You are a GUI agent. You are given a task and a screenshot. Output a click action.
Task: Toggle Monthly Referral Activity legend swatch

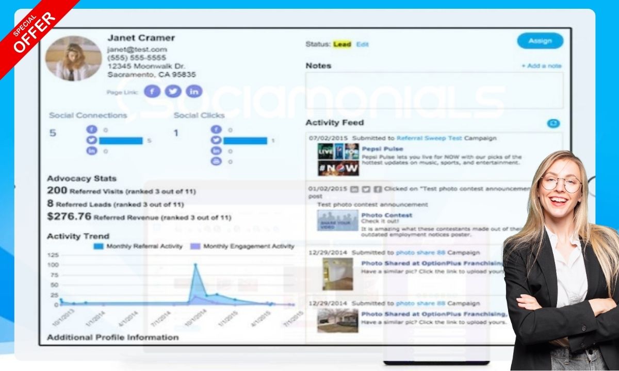coord(99,246)
